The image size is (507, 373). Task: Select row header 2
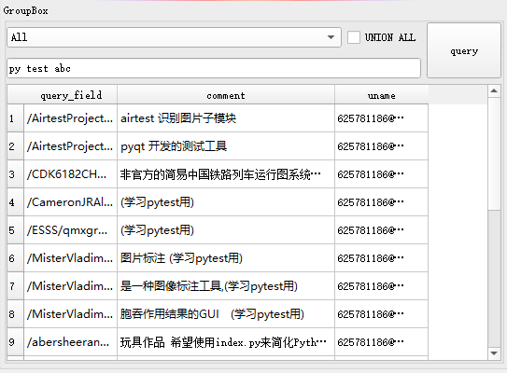[15, 146]
